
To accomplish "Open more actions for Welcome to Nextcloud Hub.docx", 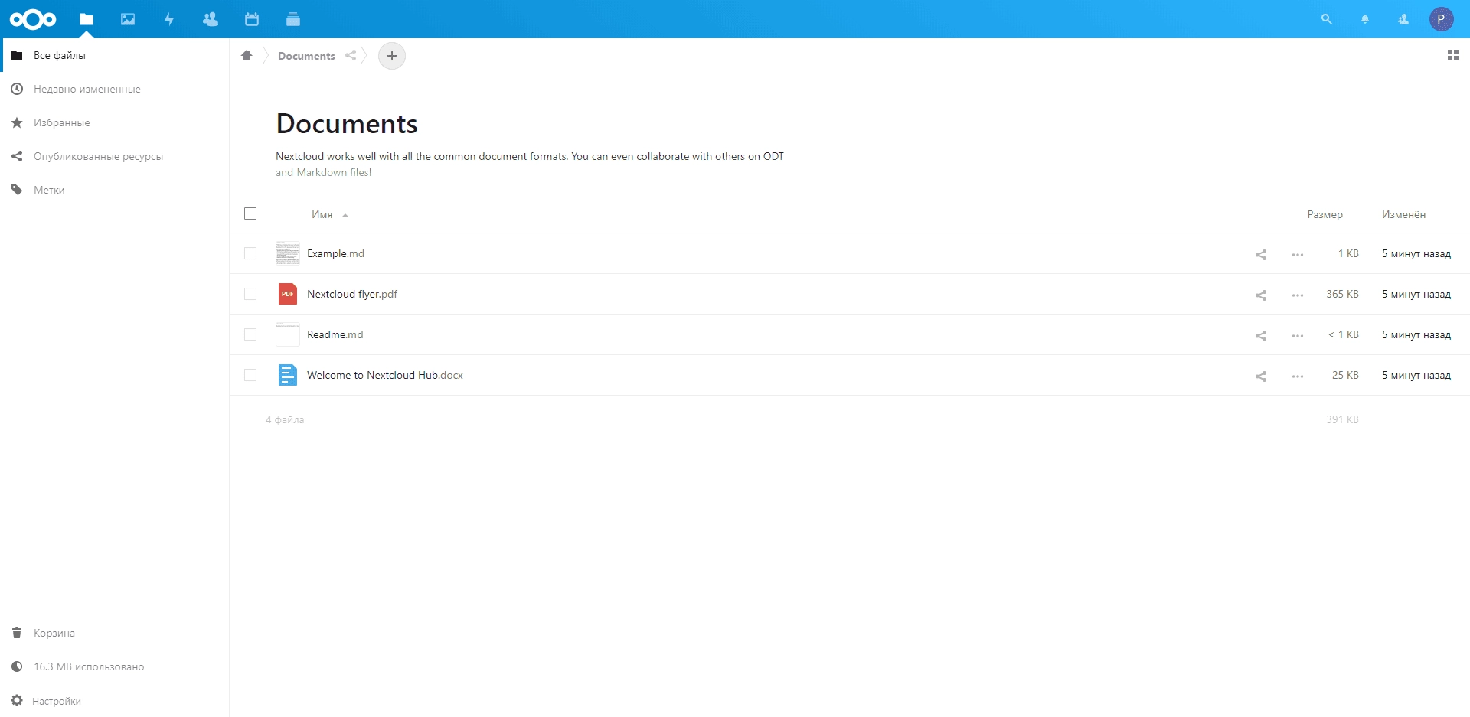I will [1298, 376].
